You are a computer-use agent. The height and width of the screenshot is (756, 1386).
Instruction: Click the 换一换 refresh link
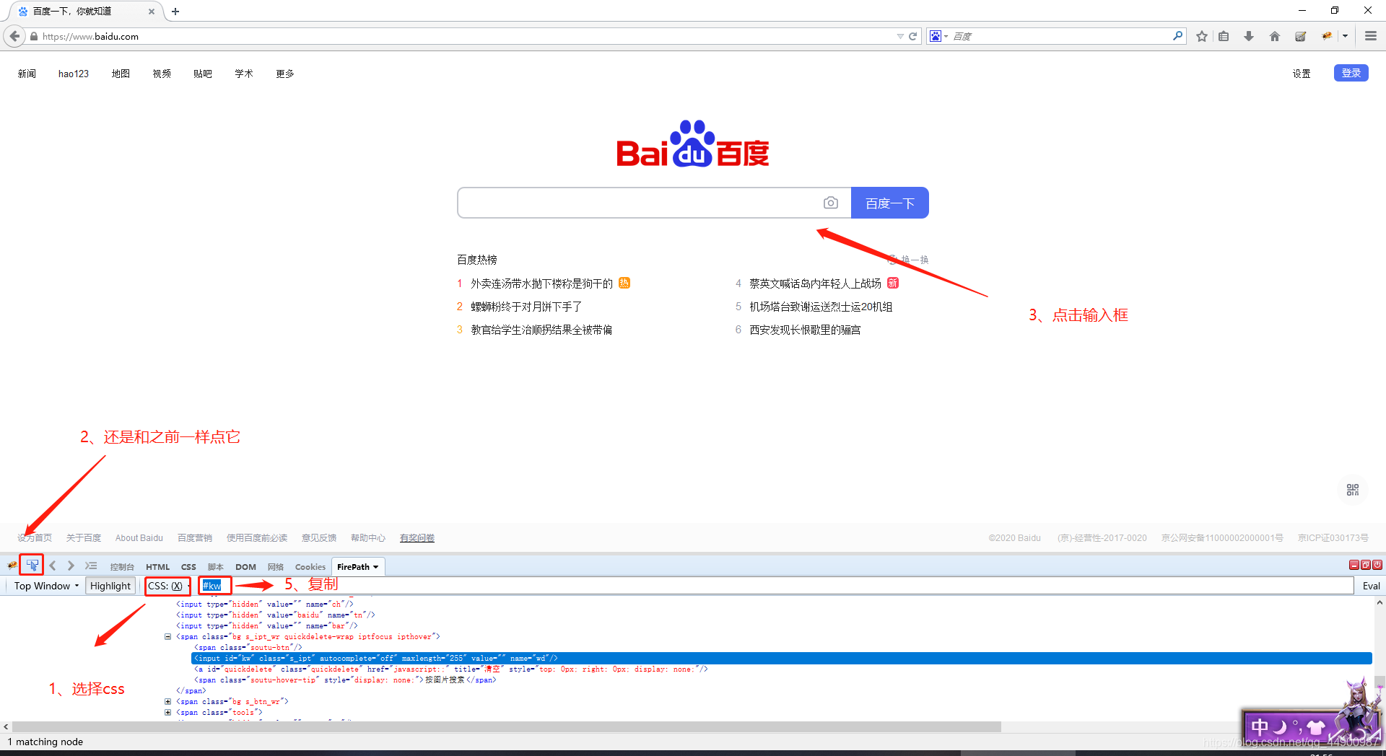(909, 260)
